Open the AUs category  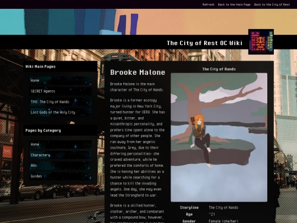point(61,166)
